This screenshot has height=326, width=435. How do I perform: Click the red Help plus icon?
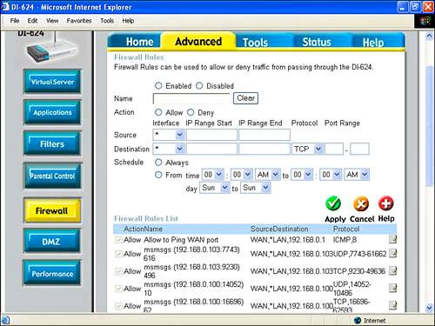(x=386, y=203)
